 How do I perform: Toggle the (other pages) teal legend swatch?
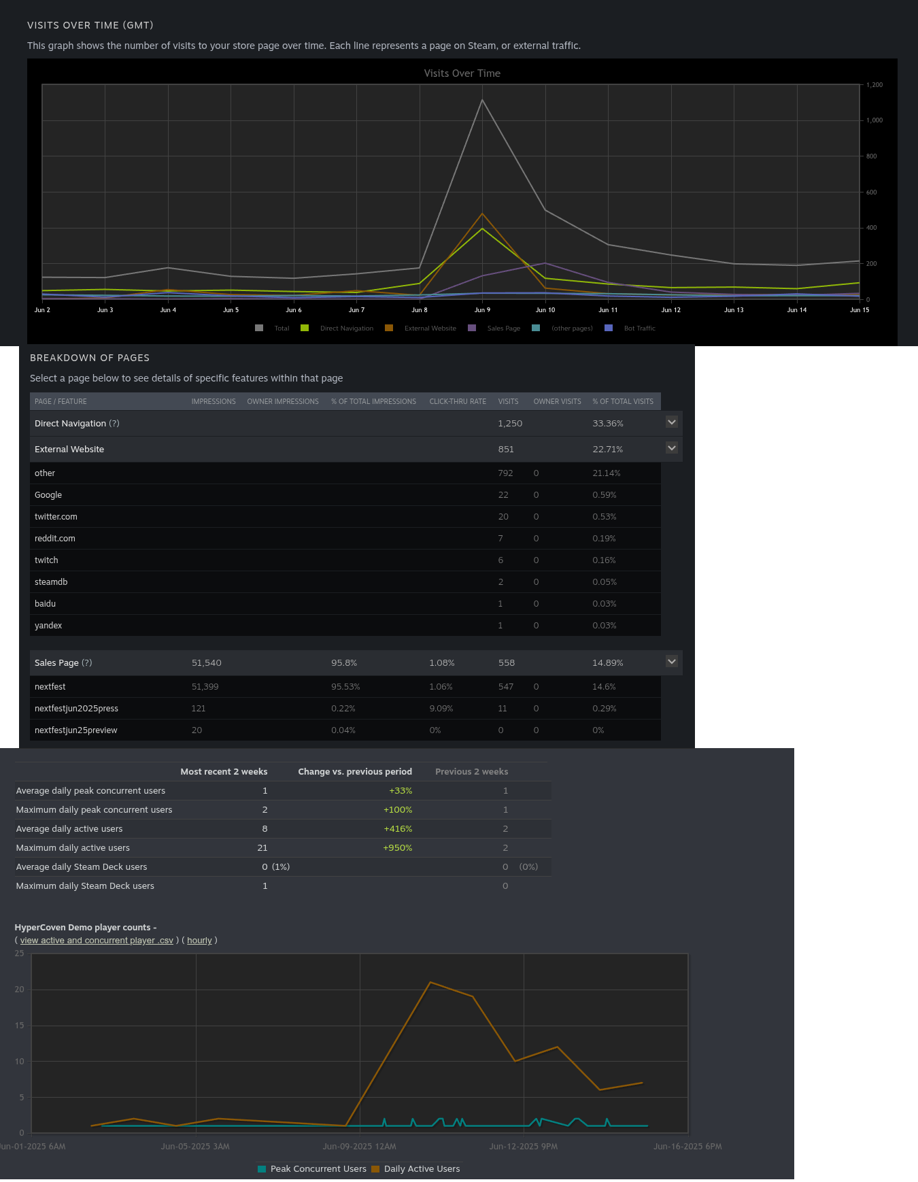point(536,328)
